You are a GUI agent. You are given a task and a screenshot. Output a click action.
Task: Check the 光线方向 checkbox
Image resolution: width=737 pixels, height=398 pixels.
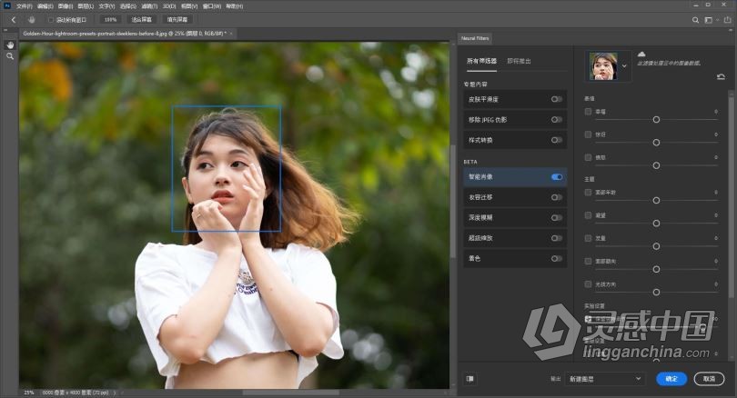click(588, 284)
